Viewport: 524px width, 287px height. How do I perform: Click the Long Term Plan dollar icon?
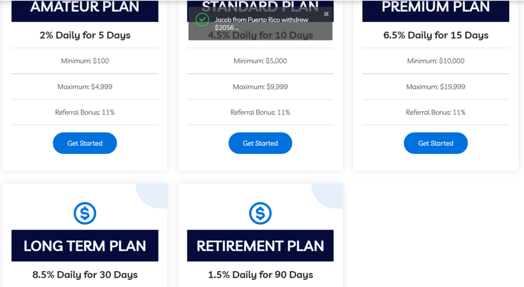coord(85,213)
